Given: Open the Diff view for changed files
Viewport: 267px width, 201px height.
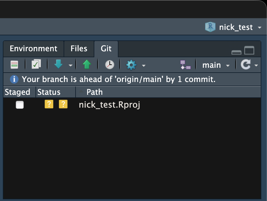Looking at the screenshot, I should (x=14, y=65).
